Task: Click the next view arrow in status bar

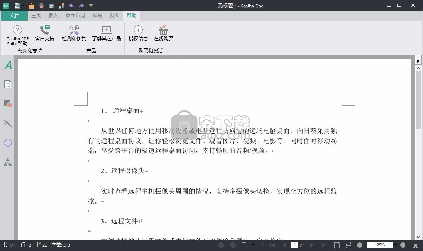Action: point(233,245)
